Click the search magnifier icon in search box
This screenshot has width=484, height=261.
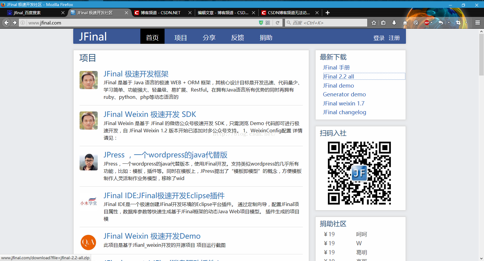(x=289, y=23)
